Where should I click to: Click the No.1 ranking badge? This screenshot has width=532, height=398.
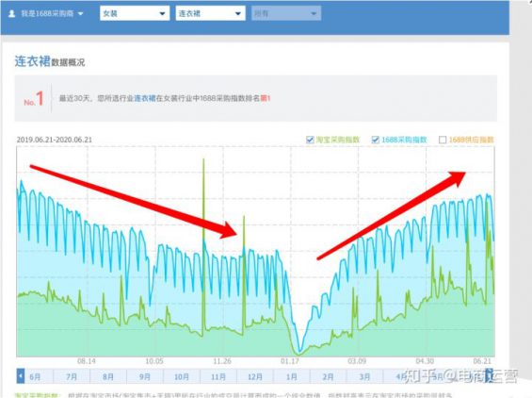click(34, 99)
